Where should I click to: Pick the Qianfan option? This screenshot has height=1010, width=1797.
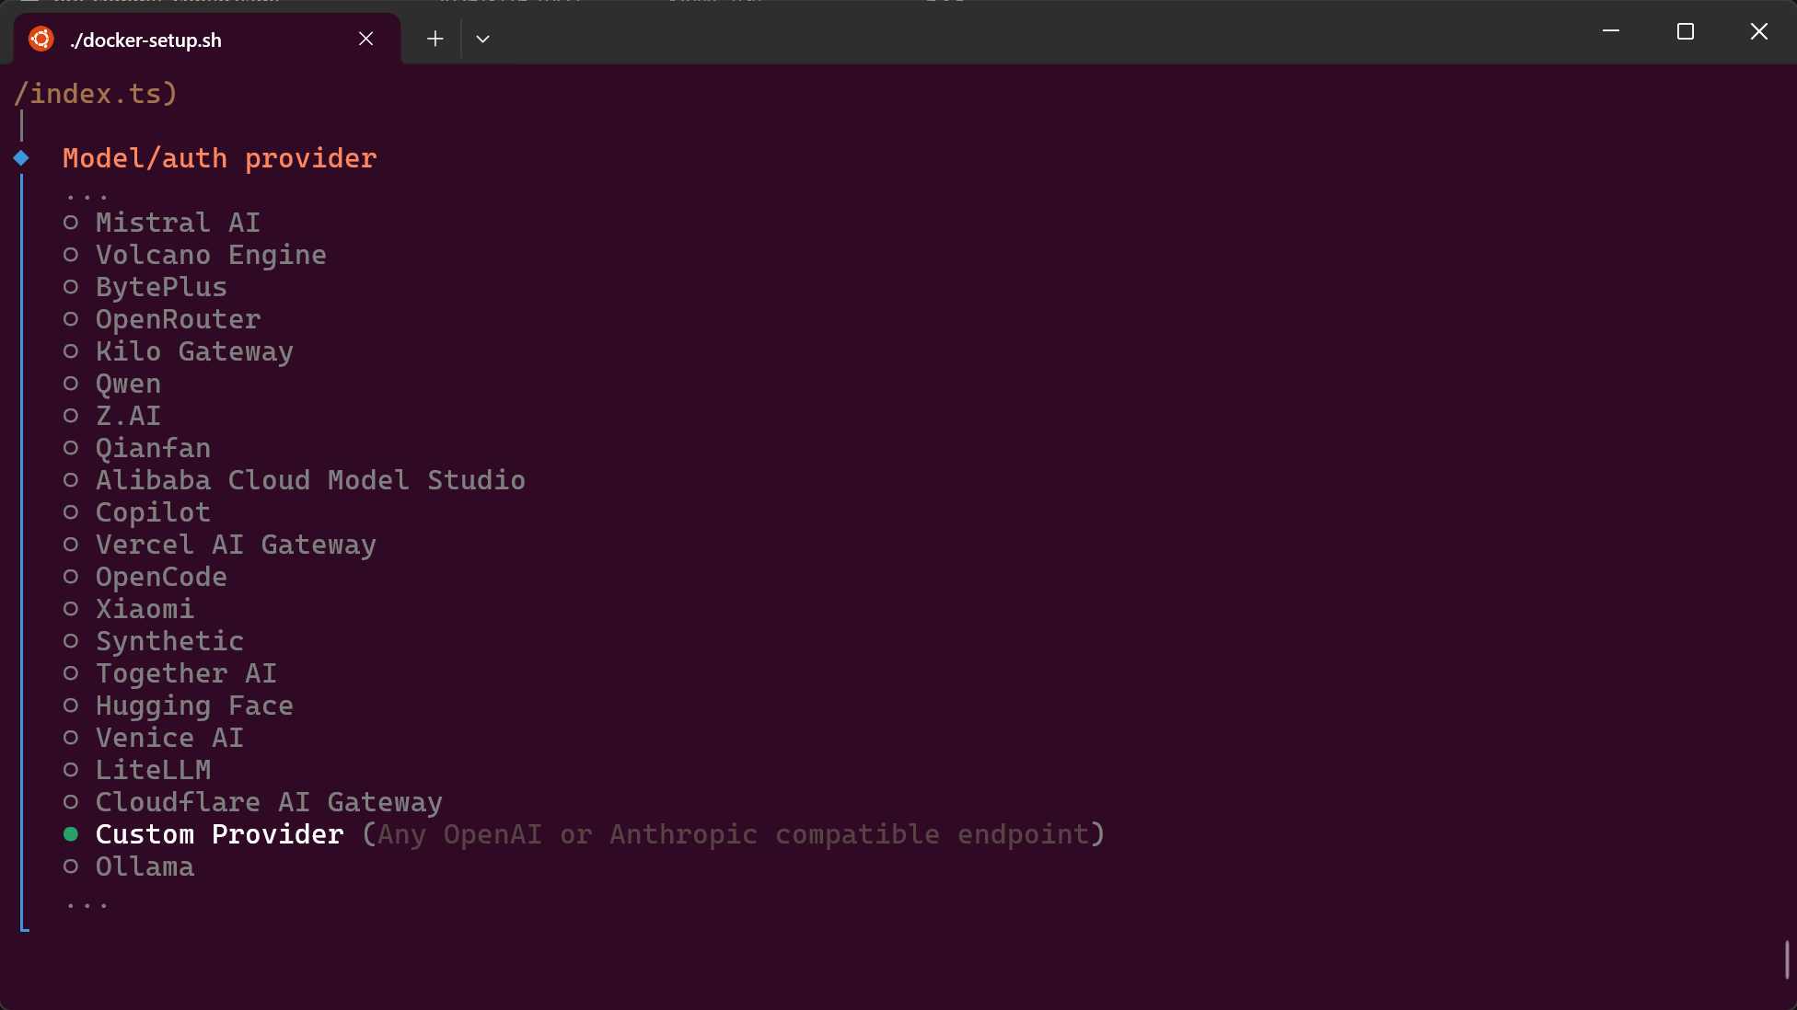click(137, 448)
